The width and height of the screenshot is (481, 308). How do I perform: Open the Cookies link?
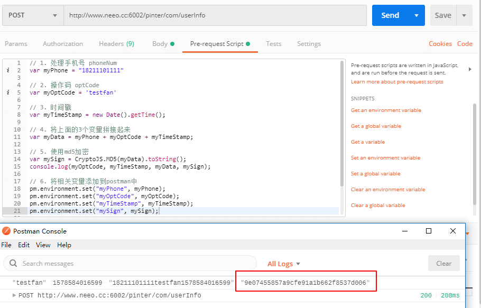point(440,44)
